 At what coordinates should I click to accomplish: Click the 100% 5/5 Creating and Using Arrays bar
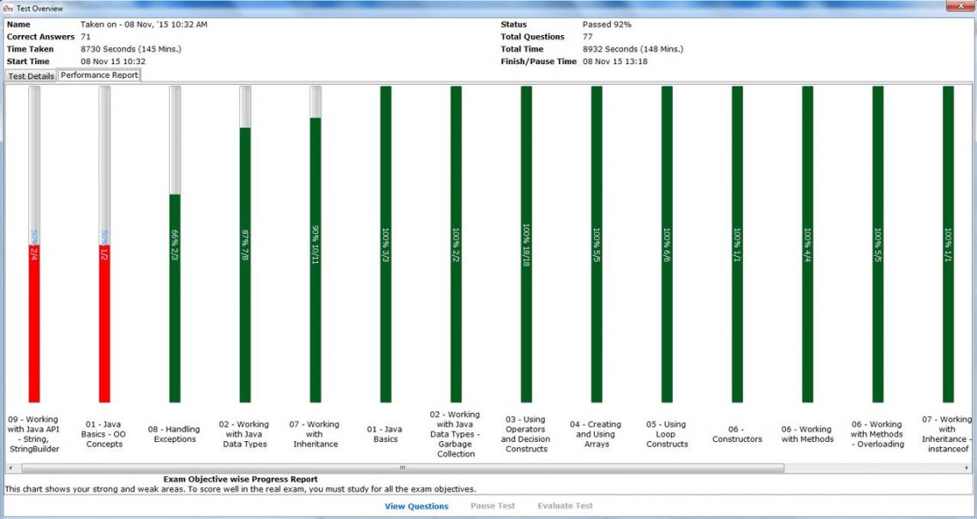tap(596, 244)
